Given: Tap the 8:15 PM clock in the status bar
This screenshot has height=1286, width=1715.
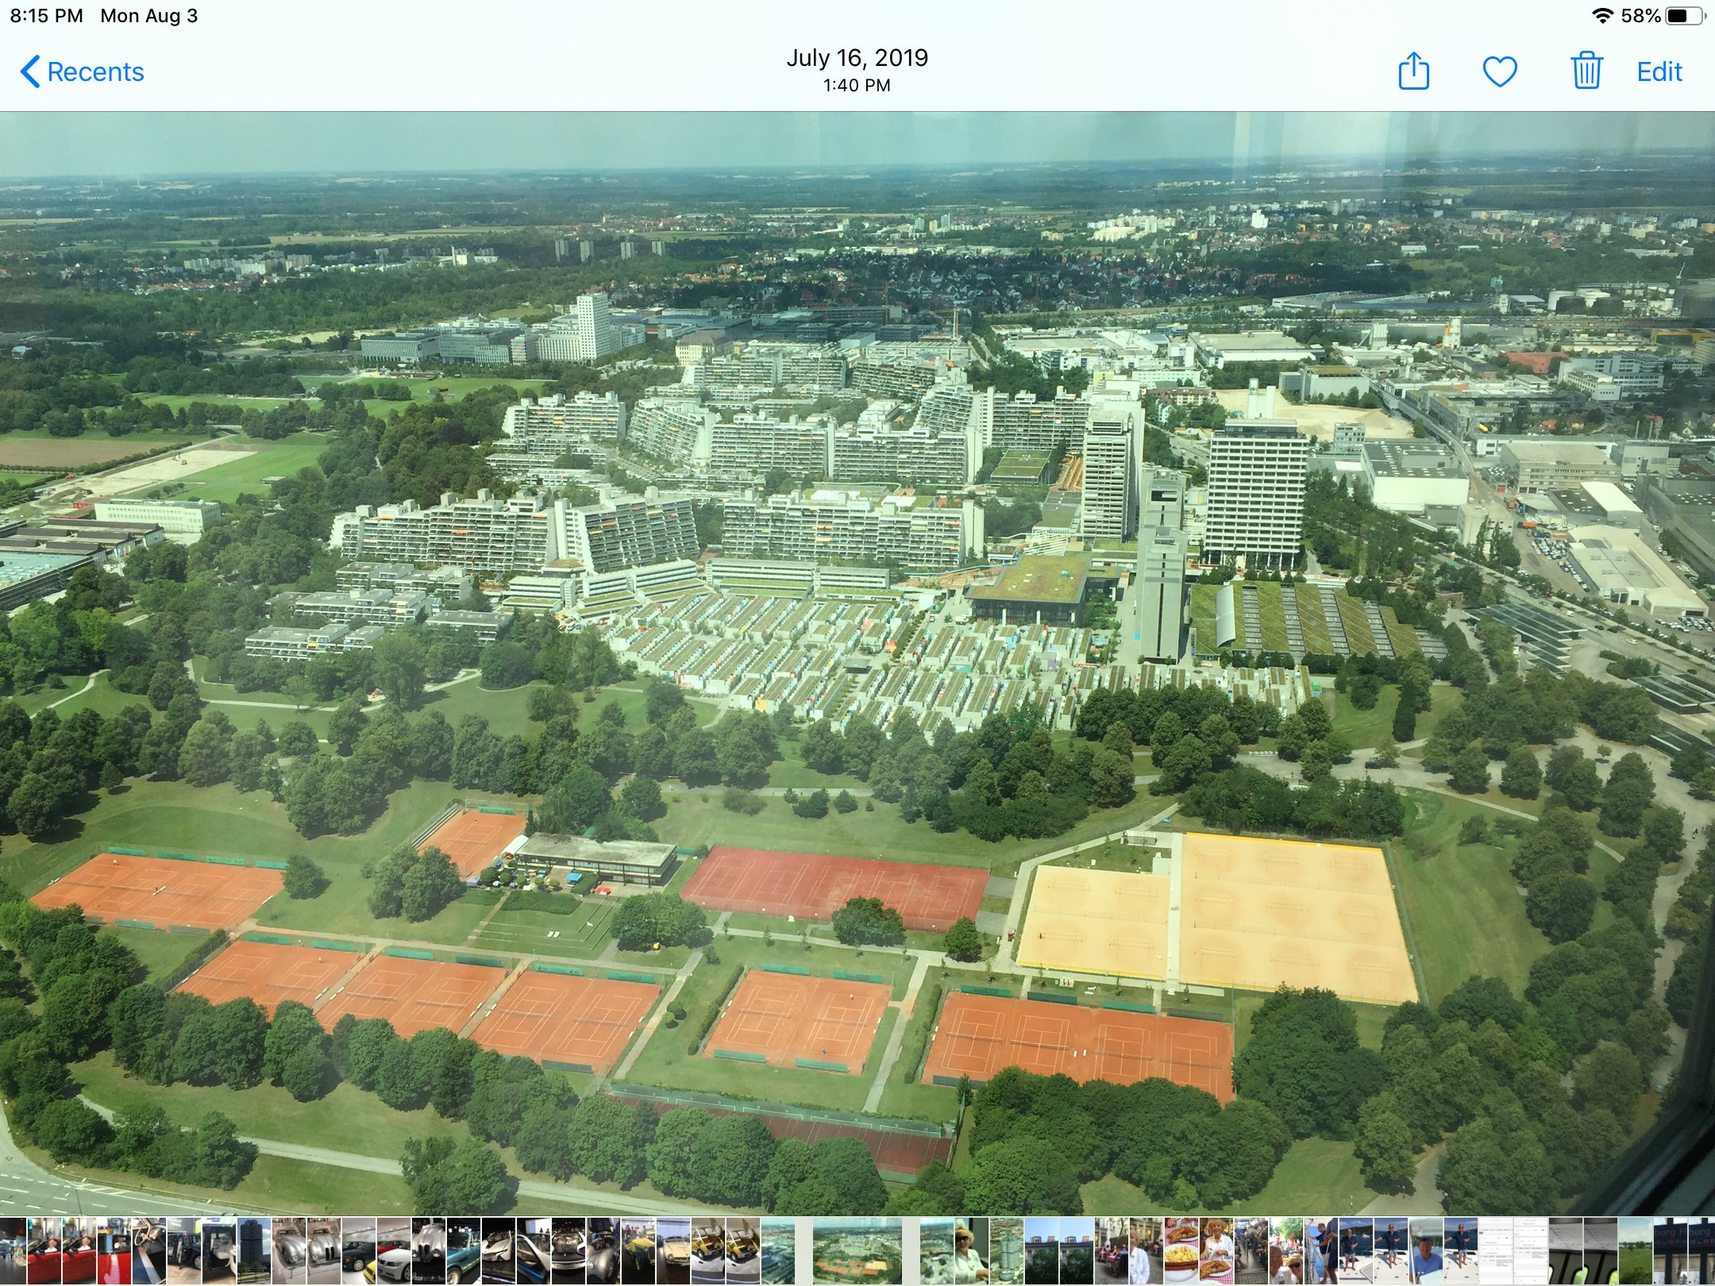Looking at the screenshot, I should point(46,16).
